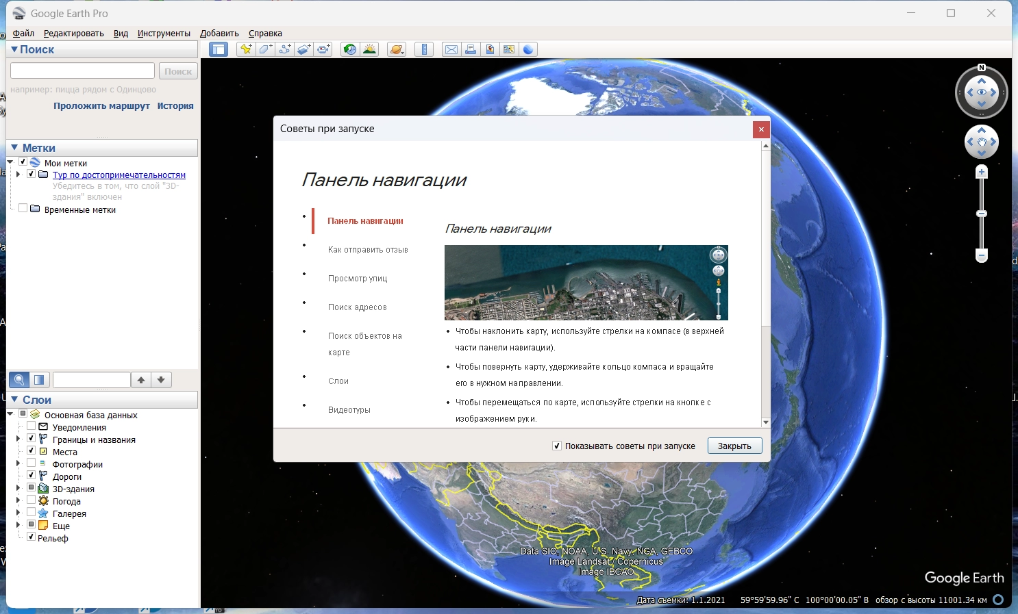Expand the 3D-здания layer tree
This screenshot has height=614, width=1018.
point(18,489)
